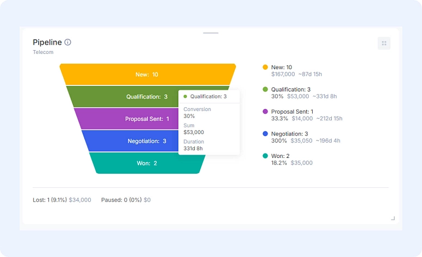Click the info icon beside Pipeline title

pyautogui.click(x=68, y=42)
